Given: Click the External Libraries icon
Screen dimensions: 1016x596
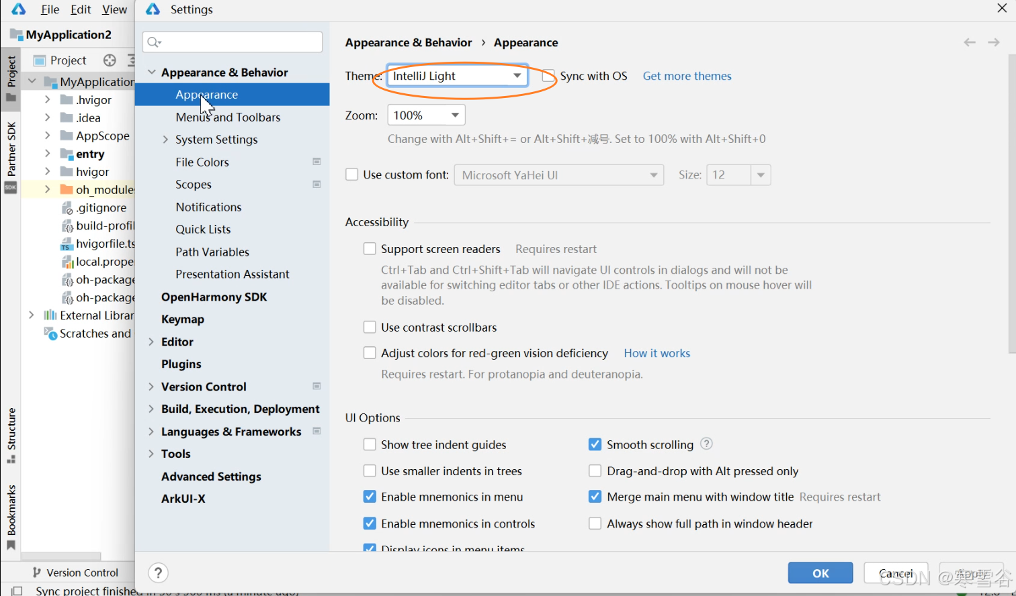Looking at the screenshot, I should tap(50, 315).
